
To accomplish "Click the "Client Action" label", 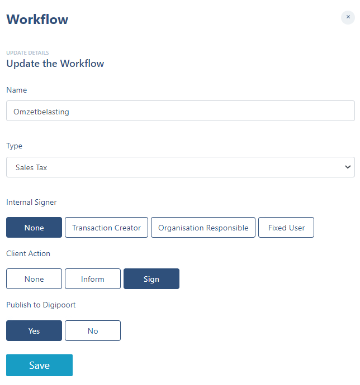I will (28, 254).
